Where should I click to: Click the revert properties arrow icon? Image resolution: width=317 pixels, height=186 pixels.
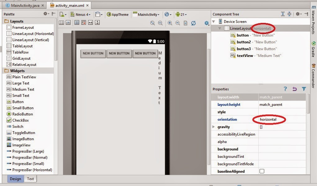294,89
